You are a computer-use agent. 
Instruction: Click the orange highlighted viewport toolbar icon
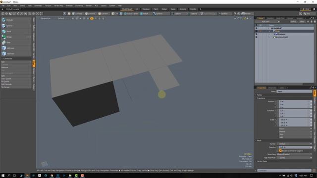(92, 18)
